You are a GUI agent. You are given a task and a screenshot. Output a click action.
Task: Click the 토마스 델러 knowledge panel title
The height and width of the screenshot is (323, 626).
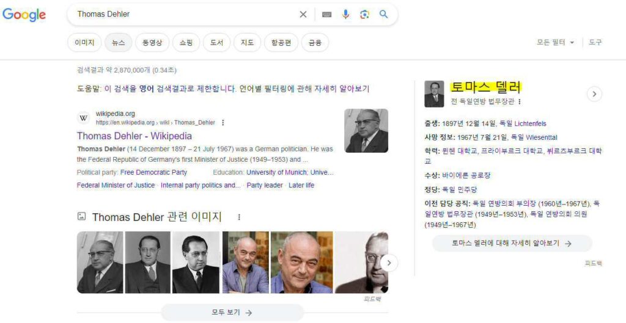pyautogui.click(x=486, y=87)
